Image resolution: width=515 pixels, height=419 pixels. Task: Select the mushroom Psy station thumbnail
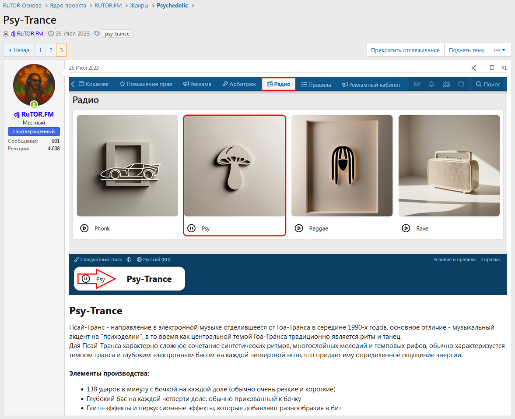point(235,165)
